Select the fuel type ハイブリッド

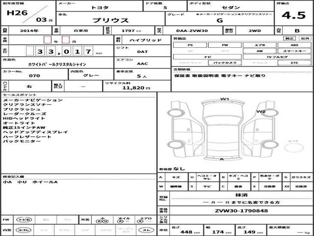pos(145,40)
